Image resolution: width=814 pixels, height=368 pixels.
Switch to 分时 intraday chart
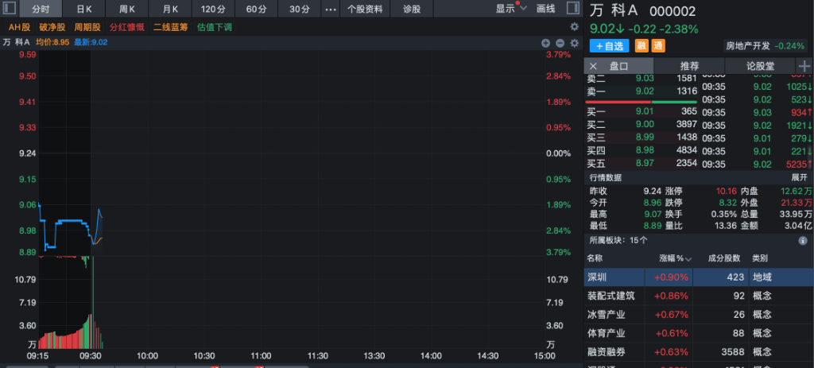(x=41, y=9)
